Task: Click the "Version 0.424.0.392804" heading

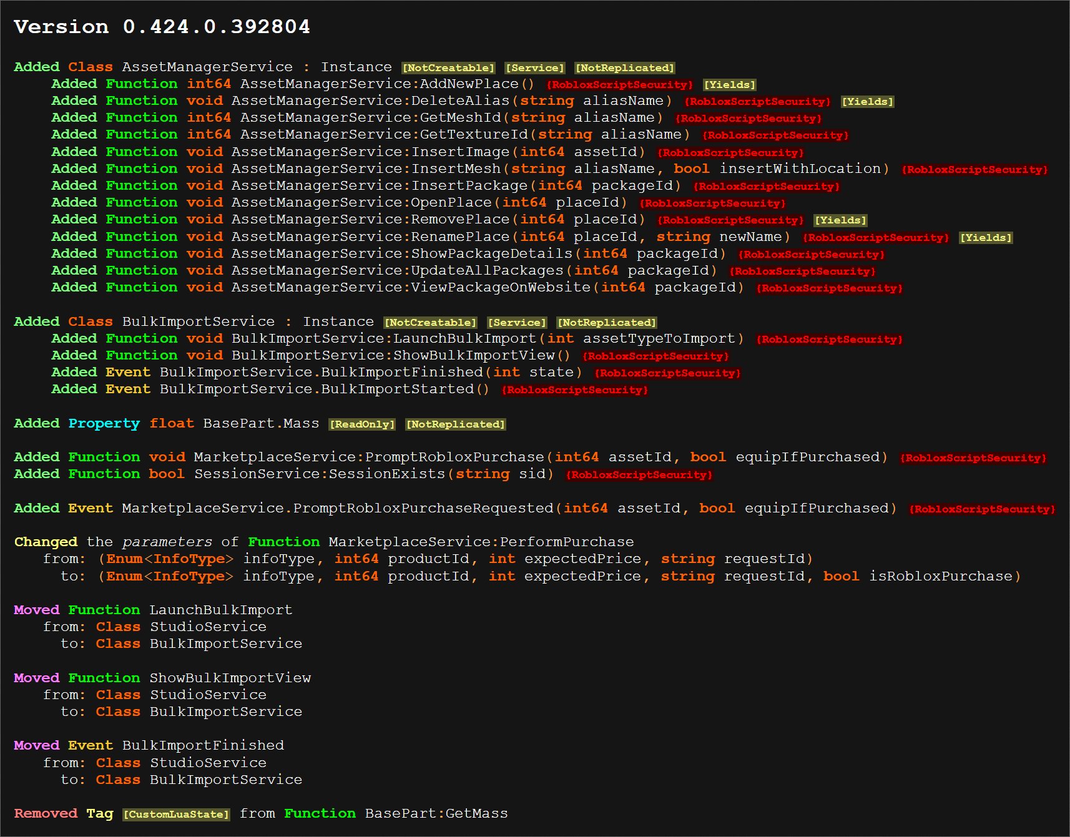Action: pos(162,26)
